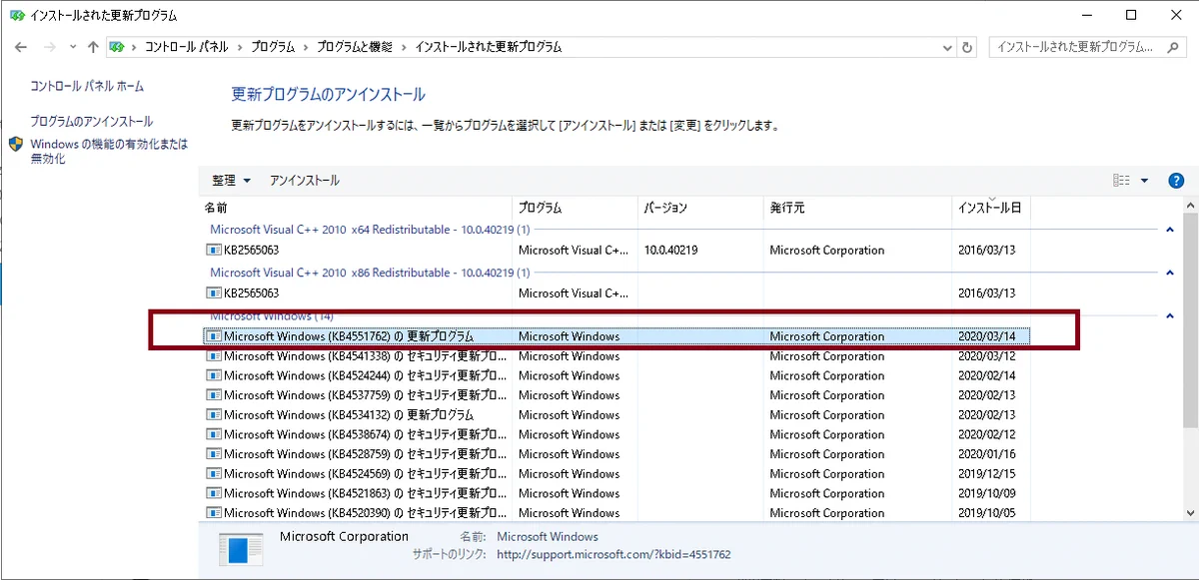Click the scrollbar down arrow
Viewport: 1199px width, 580px height.
click(1190, 512)
